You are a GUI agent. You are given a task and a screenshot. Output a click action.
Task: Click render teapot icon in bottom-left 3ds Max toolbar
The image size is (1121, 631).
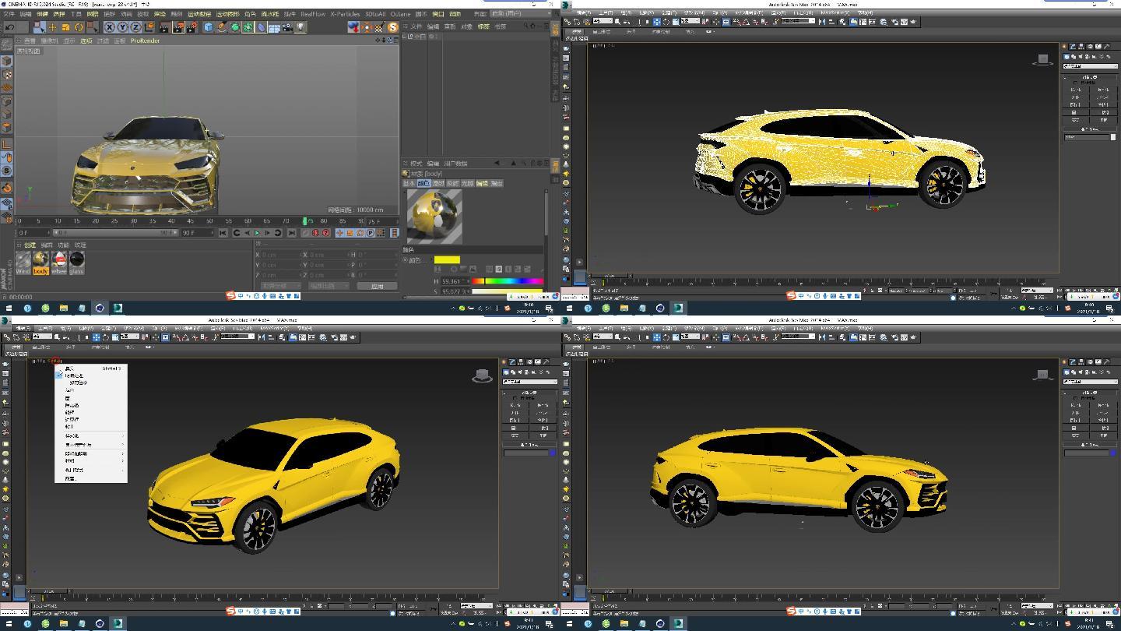(x=353, y=337)
